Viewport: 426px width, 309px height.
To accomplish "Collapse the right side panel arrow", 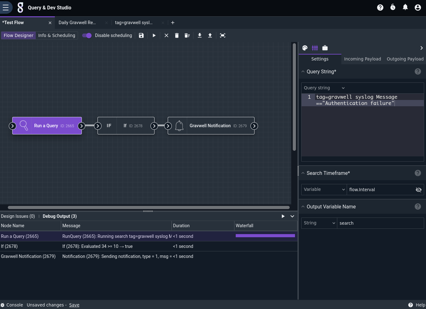I will click(422, 48).
